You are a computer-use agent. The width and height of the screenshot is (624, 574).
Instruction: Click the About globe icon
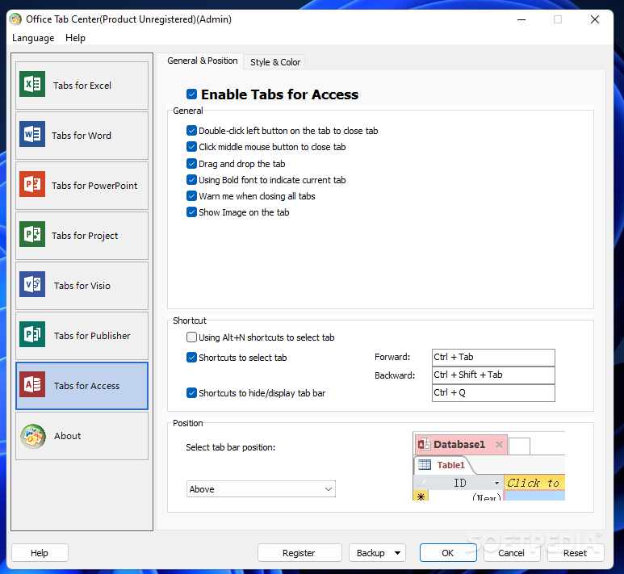[33, 436]
